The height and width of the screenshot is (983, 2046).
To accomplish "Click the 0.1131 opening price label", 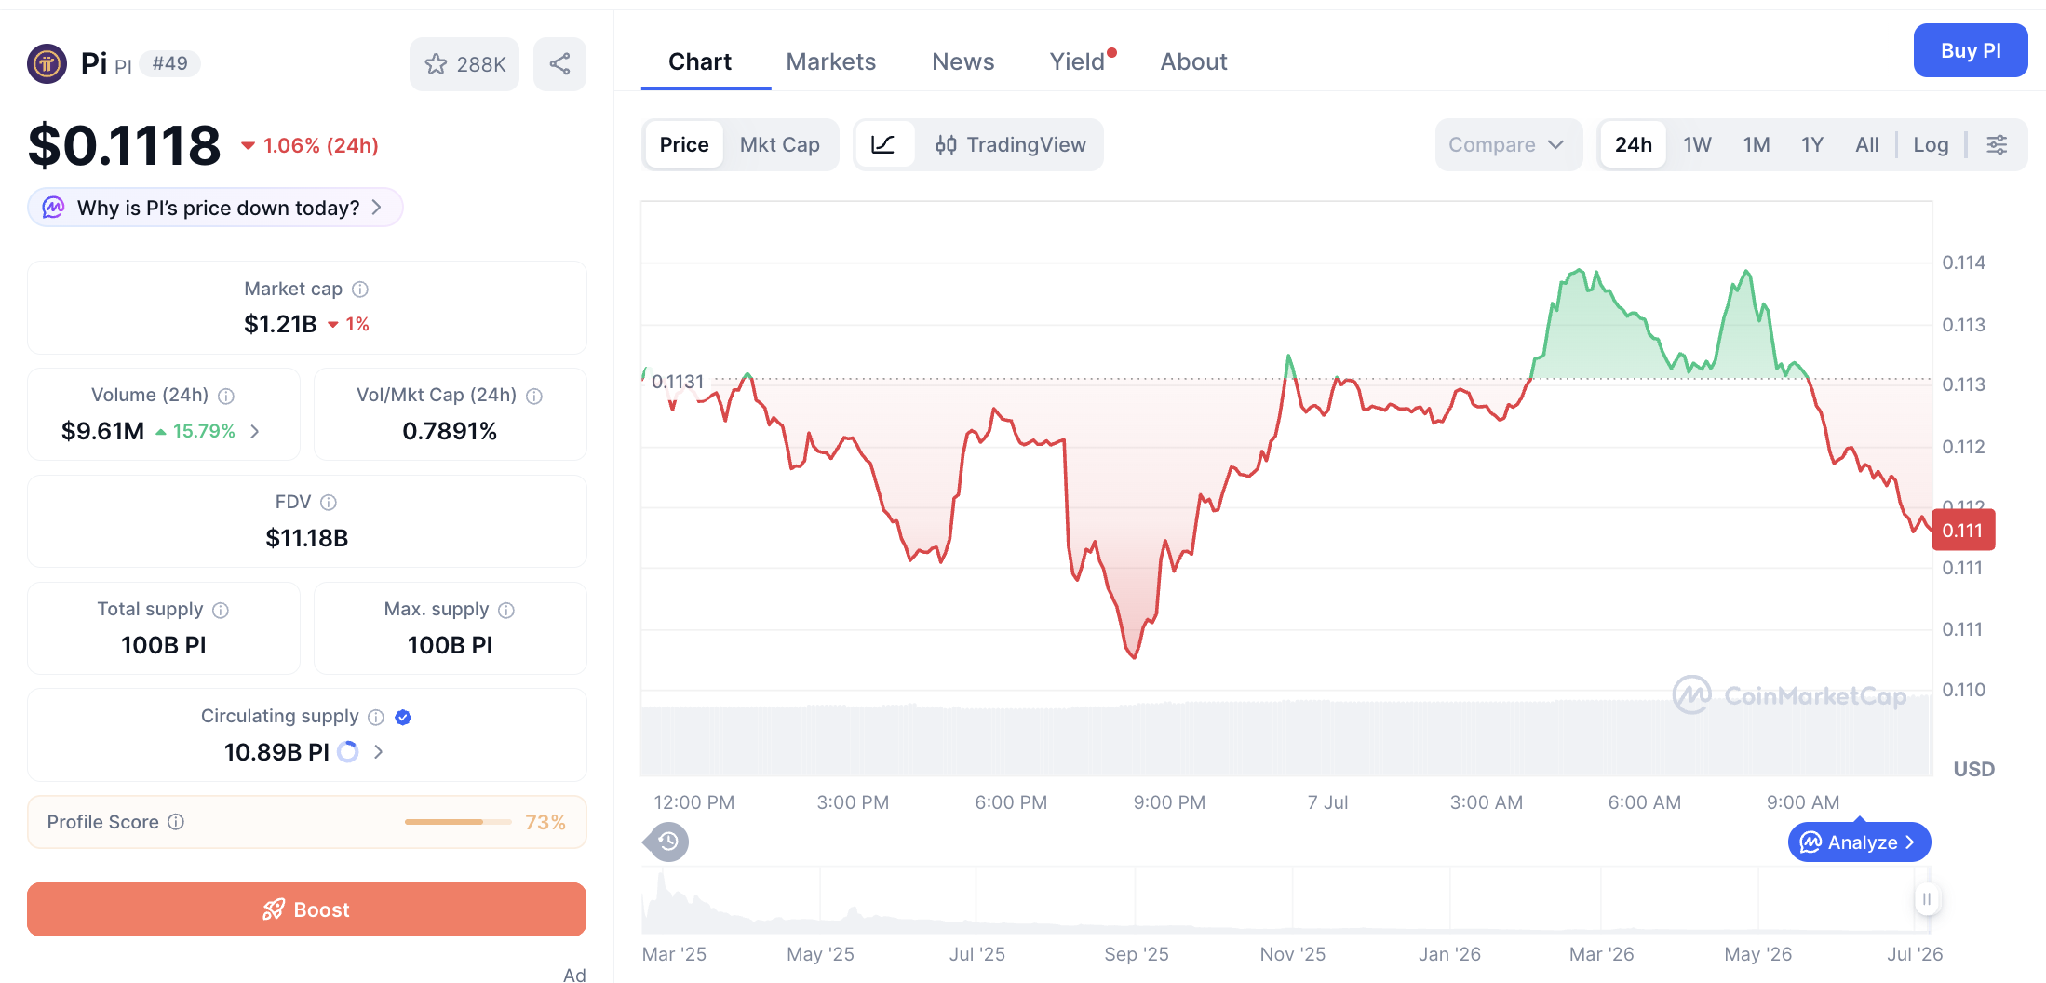I will [678, 382].
